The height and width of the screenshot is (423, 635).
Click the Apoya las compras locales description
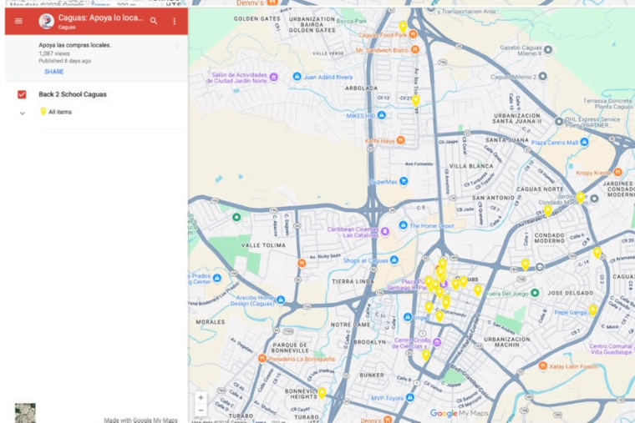tap(75, 45)
